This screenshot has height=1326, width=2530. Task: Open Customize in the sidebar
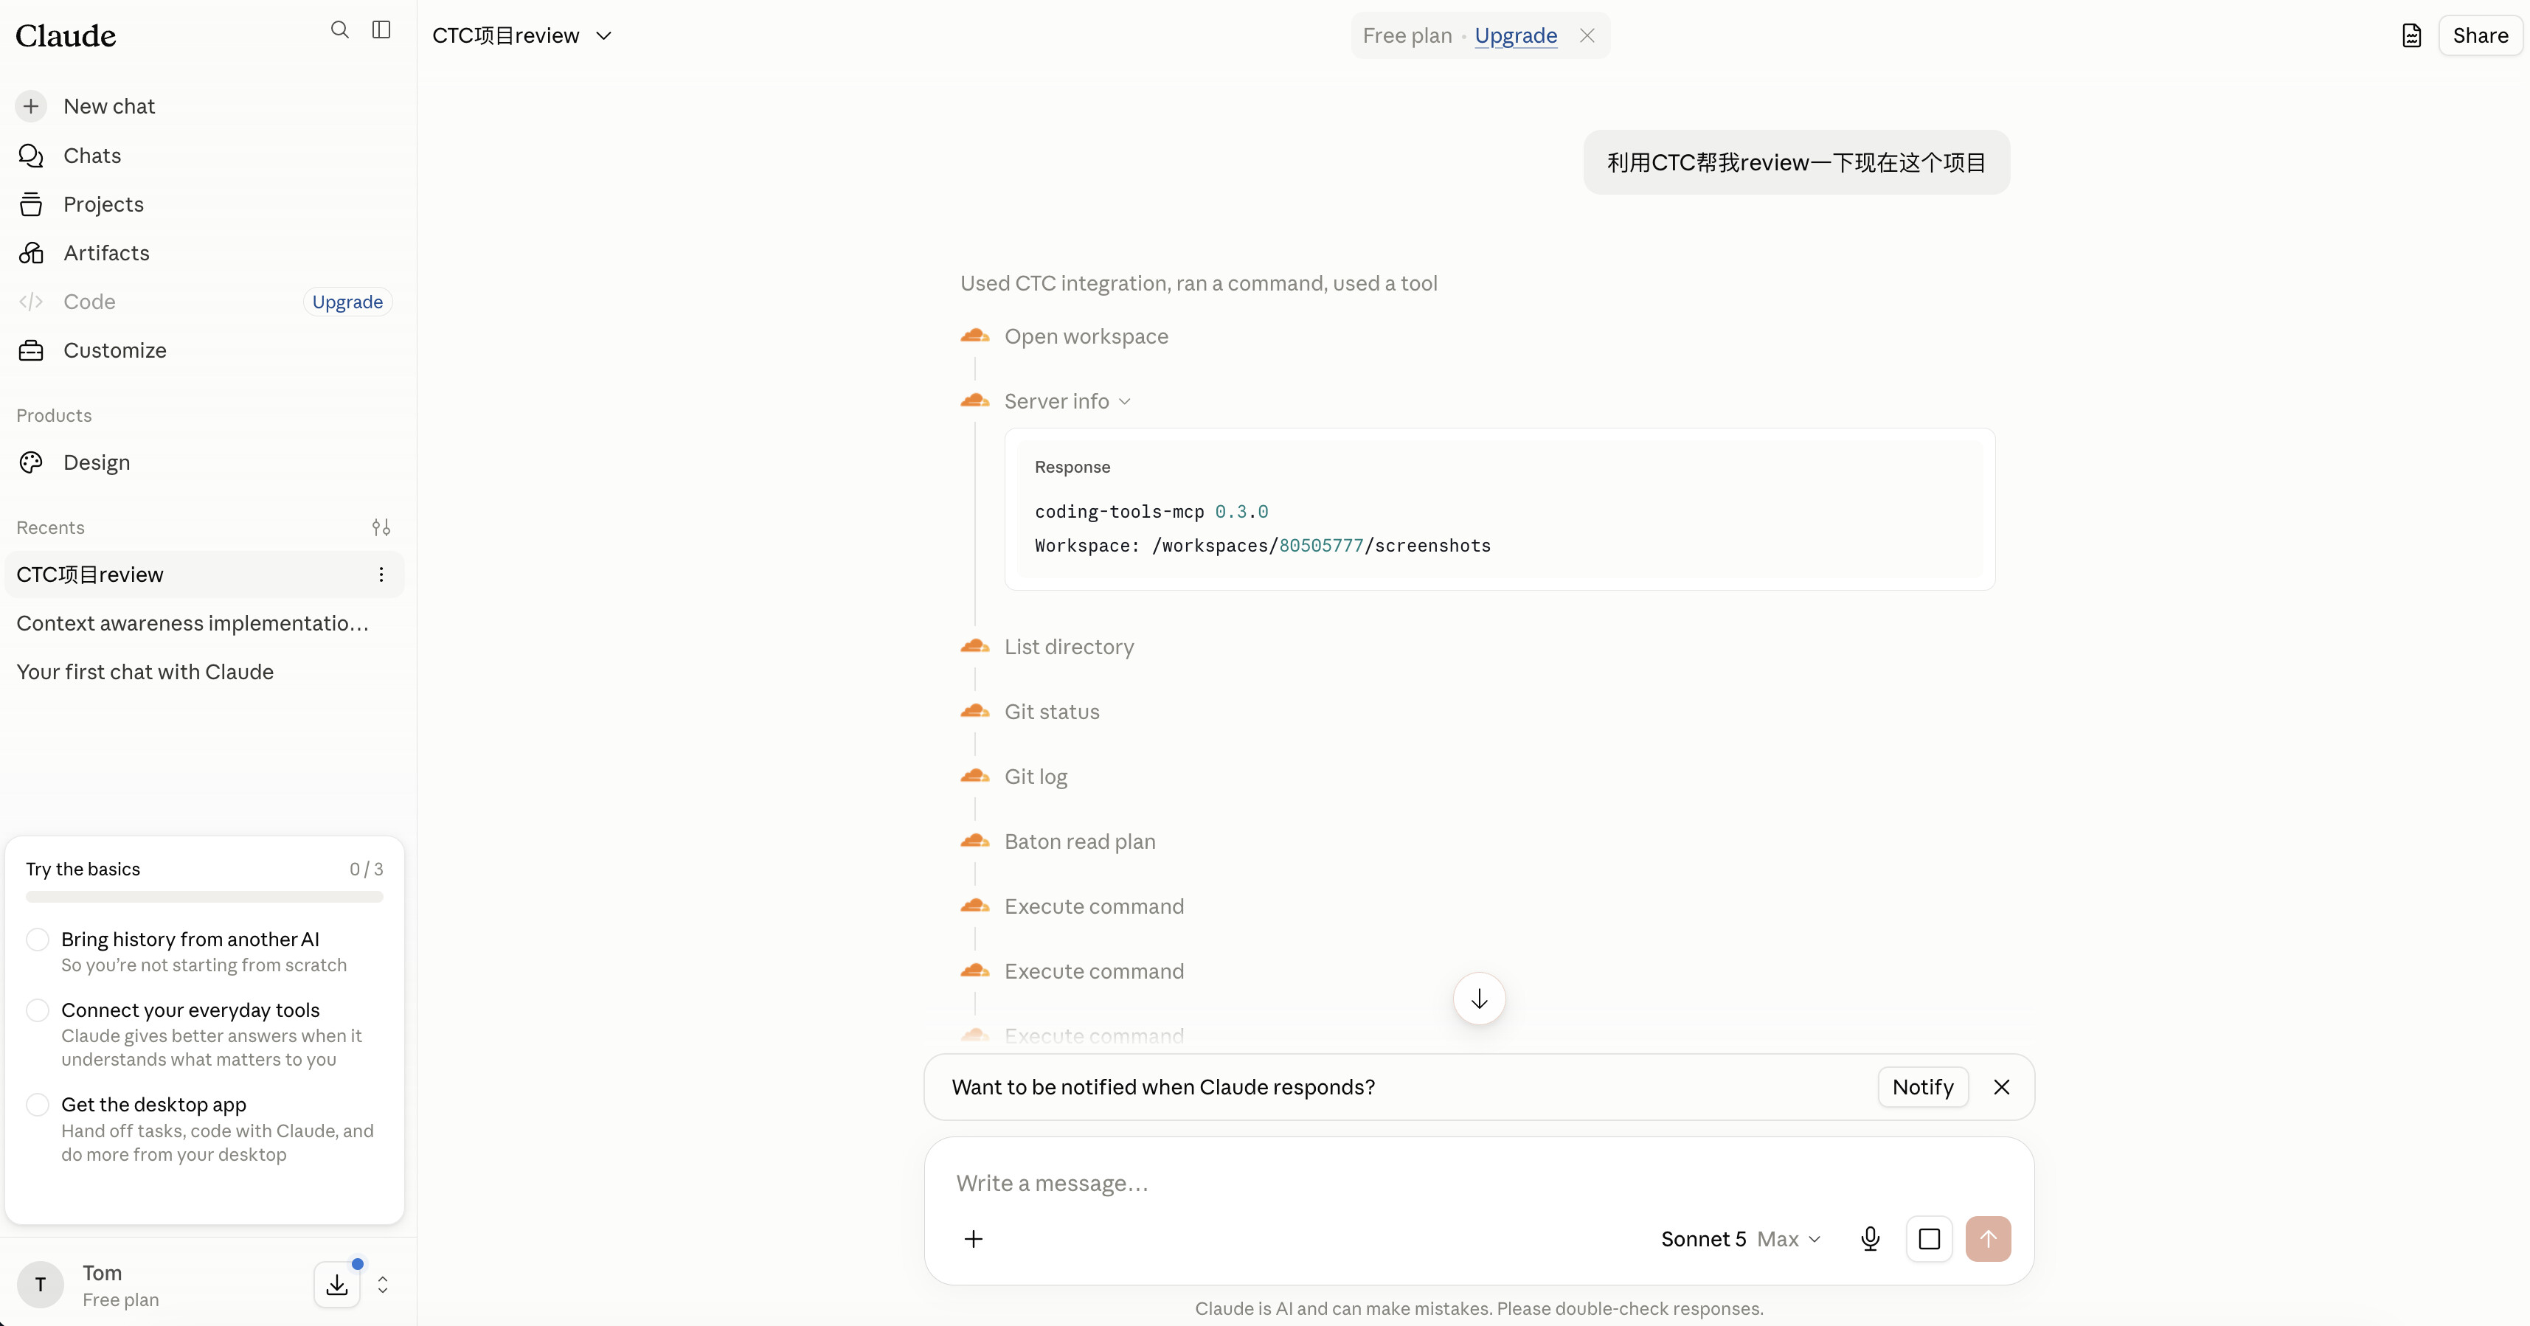coord(204,350)
